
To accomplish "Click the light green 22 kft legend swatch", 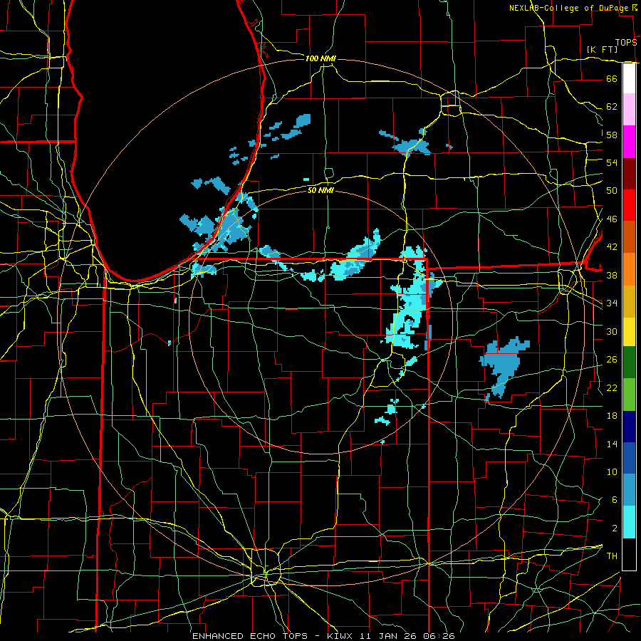I will point(629,395).
